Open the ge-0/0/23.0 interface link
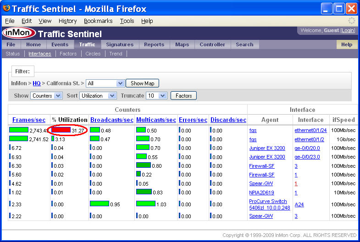 [307, 157]
